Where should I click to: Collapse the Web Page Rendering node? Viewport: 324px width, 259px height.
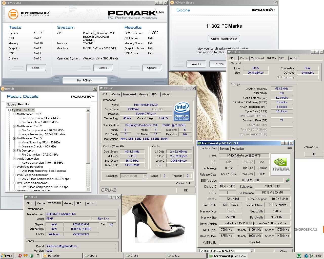click(x=14, y=167)
